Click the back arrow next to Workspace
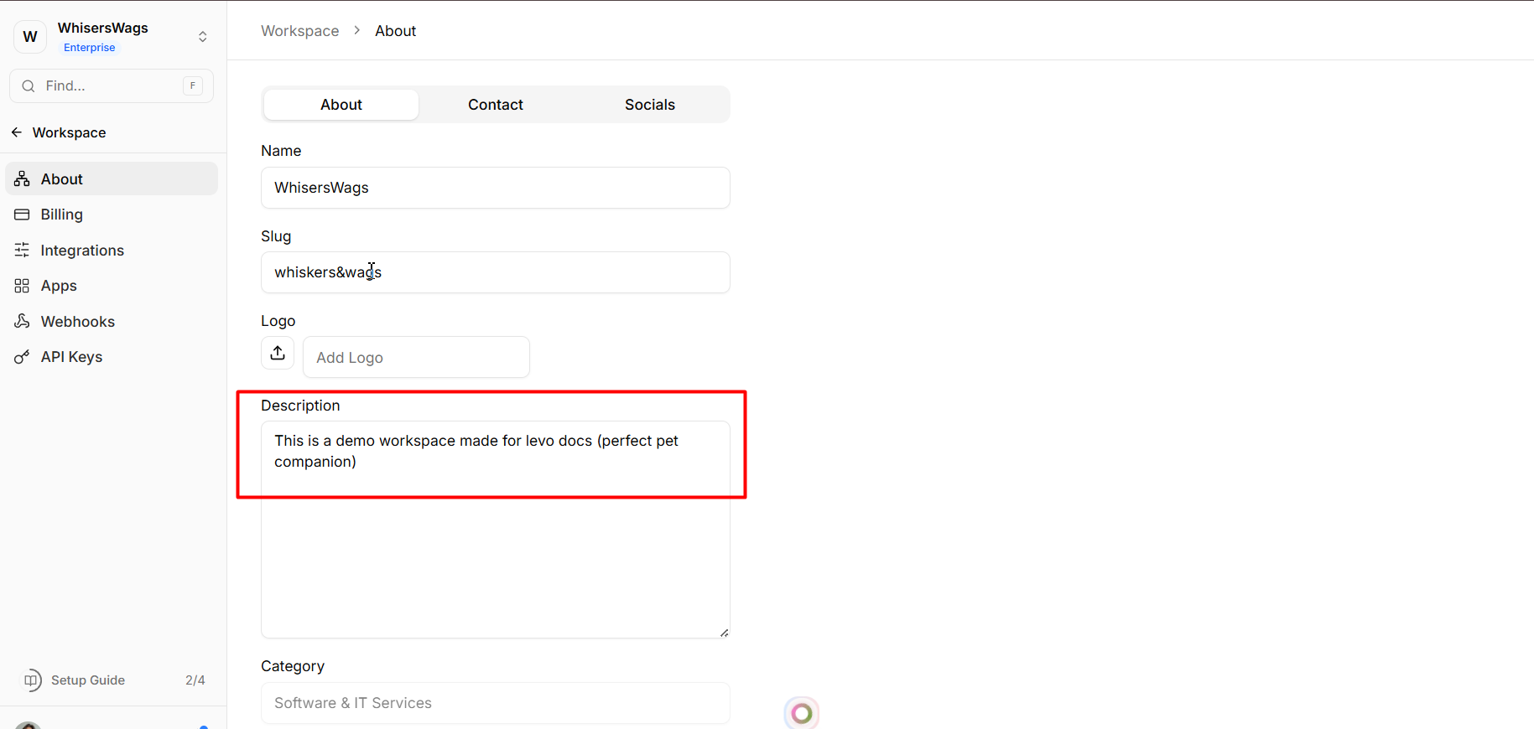The width and height of the screenshot is (1534, 729). pos(17,132)
